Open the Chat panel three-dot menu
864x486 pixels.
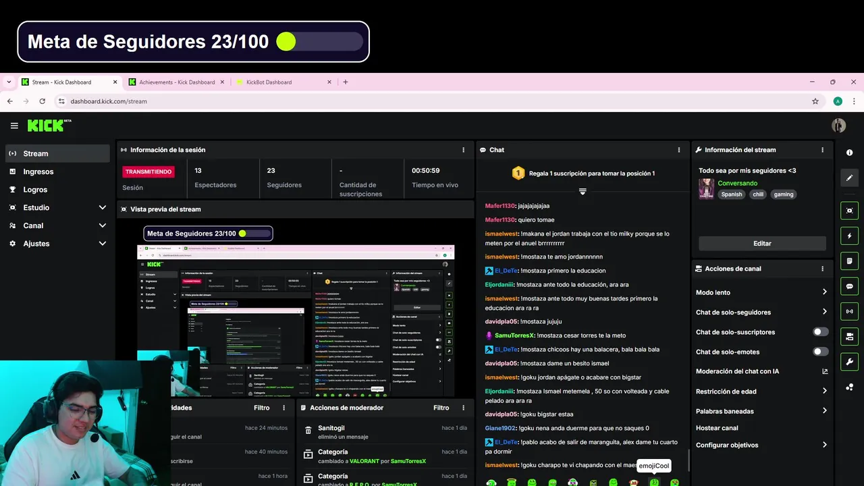679,150
